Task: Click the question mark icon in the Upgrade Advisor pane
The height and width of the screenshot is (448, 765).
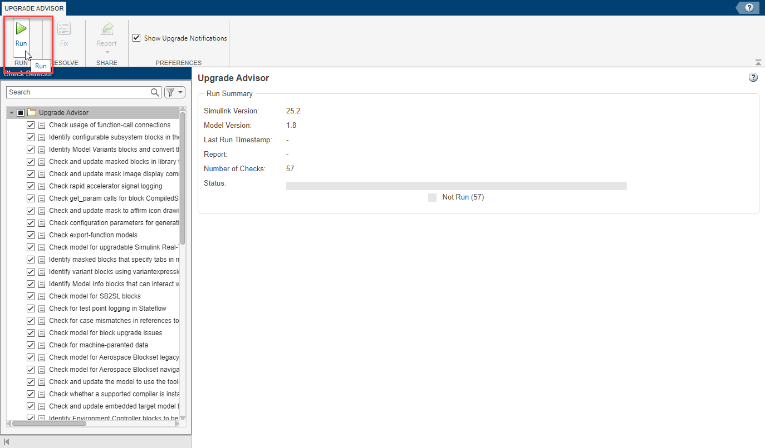Action: click(x=753, y=77)
